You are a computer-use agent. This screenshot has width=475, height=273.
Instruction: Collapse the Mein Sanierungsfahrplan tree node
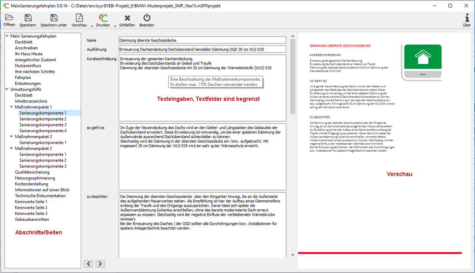pyautogui.click(x=7, y=36)
